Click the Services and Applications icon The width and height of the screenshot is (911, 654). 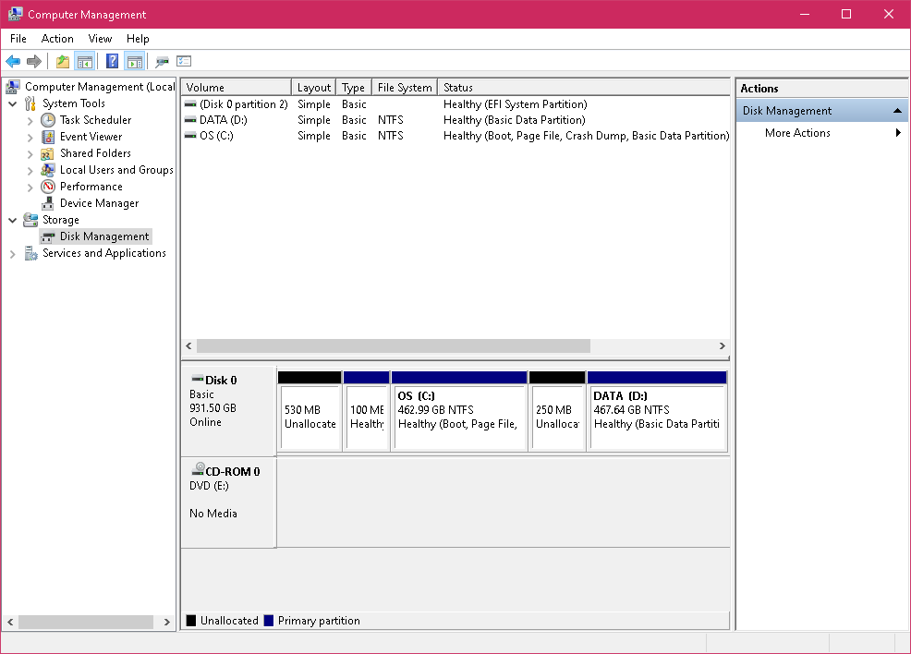click(30, 253)
